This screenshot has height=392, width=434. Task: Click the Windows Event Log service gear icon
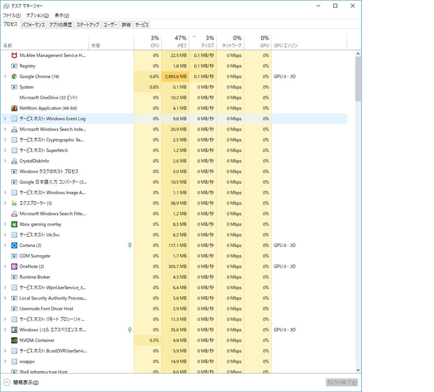click(14, 119)
